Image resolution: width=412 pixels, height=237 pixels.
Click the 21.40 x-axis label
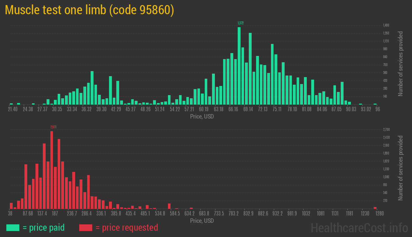tap(13, 109)
